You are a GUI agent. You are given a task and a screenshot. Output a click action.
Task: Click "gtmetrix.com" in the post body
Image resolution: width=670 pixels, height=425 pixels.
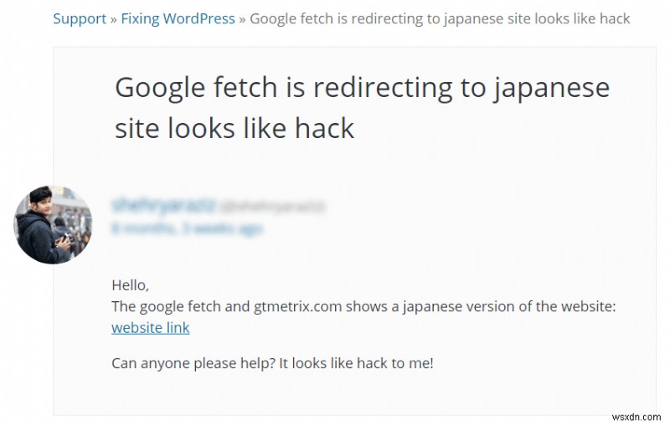(298, 306)
